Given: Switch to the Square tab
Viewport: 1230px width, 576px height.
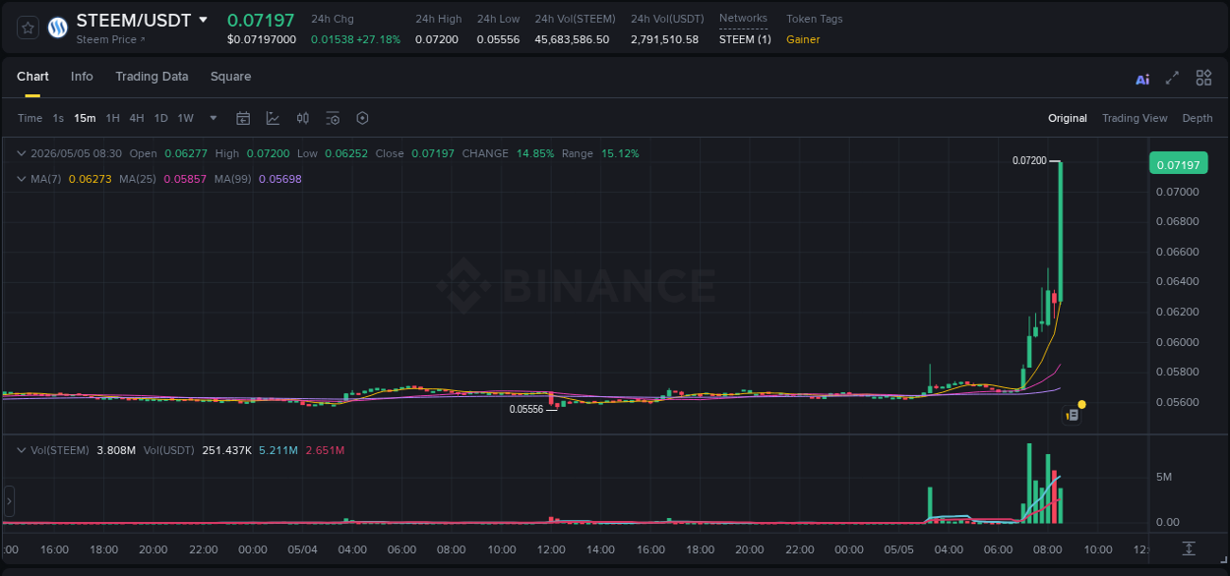Looking at the screenshot, I should pyautogui.click(x=230, y=77).
